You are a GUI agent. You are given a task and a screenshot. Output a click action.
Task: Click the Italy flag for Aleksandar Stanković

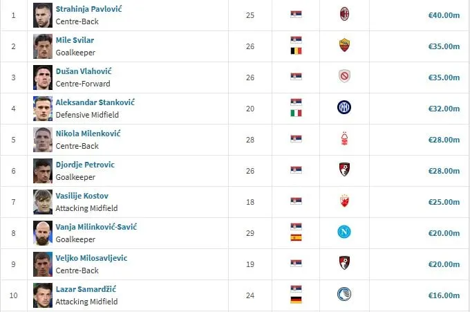pos(296,113)
